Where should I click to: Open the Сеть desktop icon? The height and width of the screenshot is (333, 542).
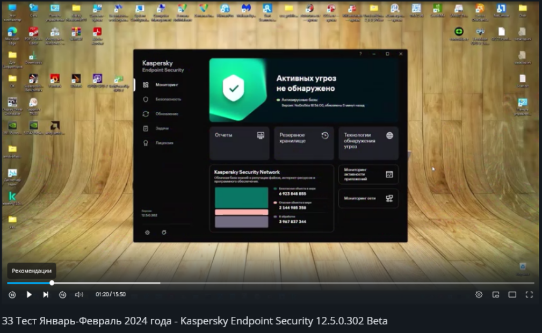[33, 10]
